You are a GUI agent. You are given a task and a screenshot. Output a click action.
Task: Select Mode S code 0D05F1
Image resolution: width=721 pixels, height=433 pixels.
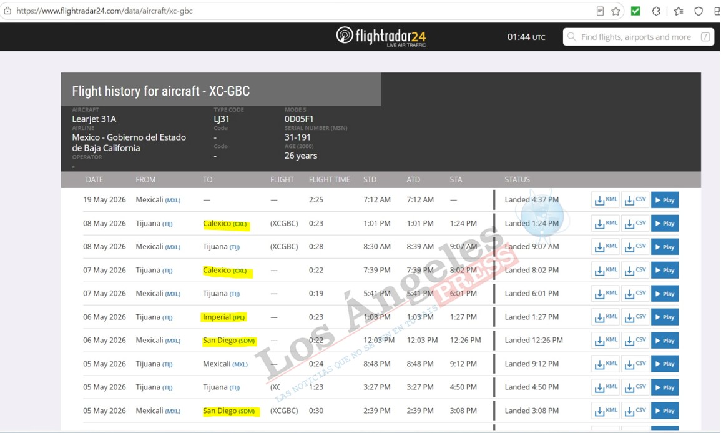[299, 119]
